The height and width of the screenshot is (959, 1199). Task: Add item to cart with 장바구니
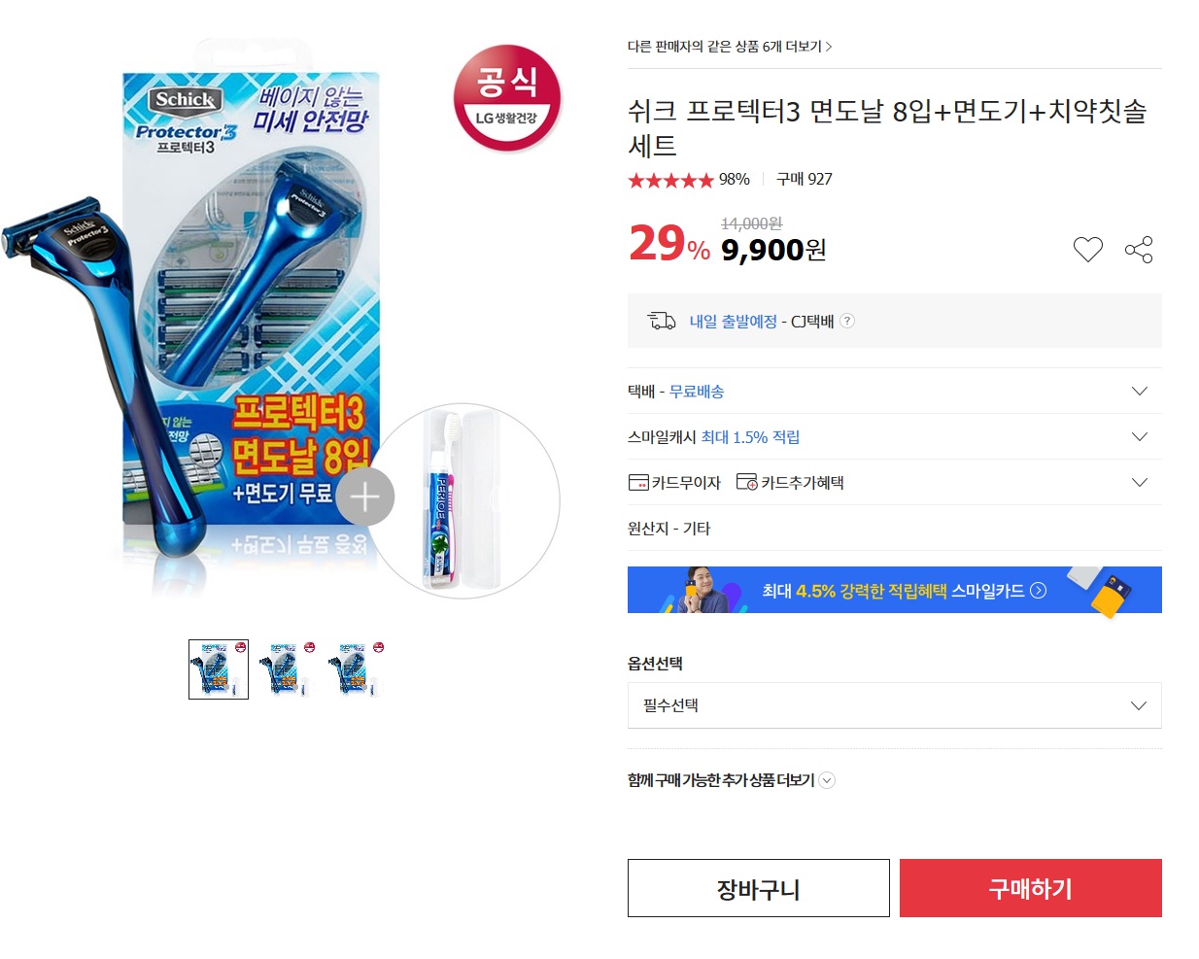758,888
